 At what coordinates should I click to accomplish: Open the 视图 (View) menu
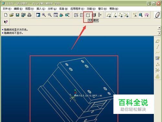pos(29,9)
